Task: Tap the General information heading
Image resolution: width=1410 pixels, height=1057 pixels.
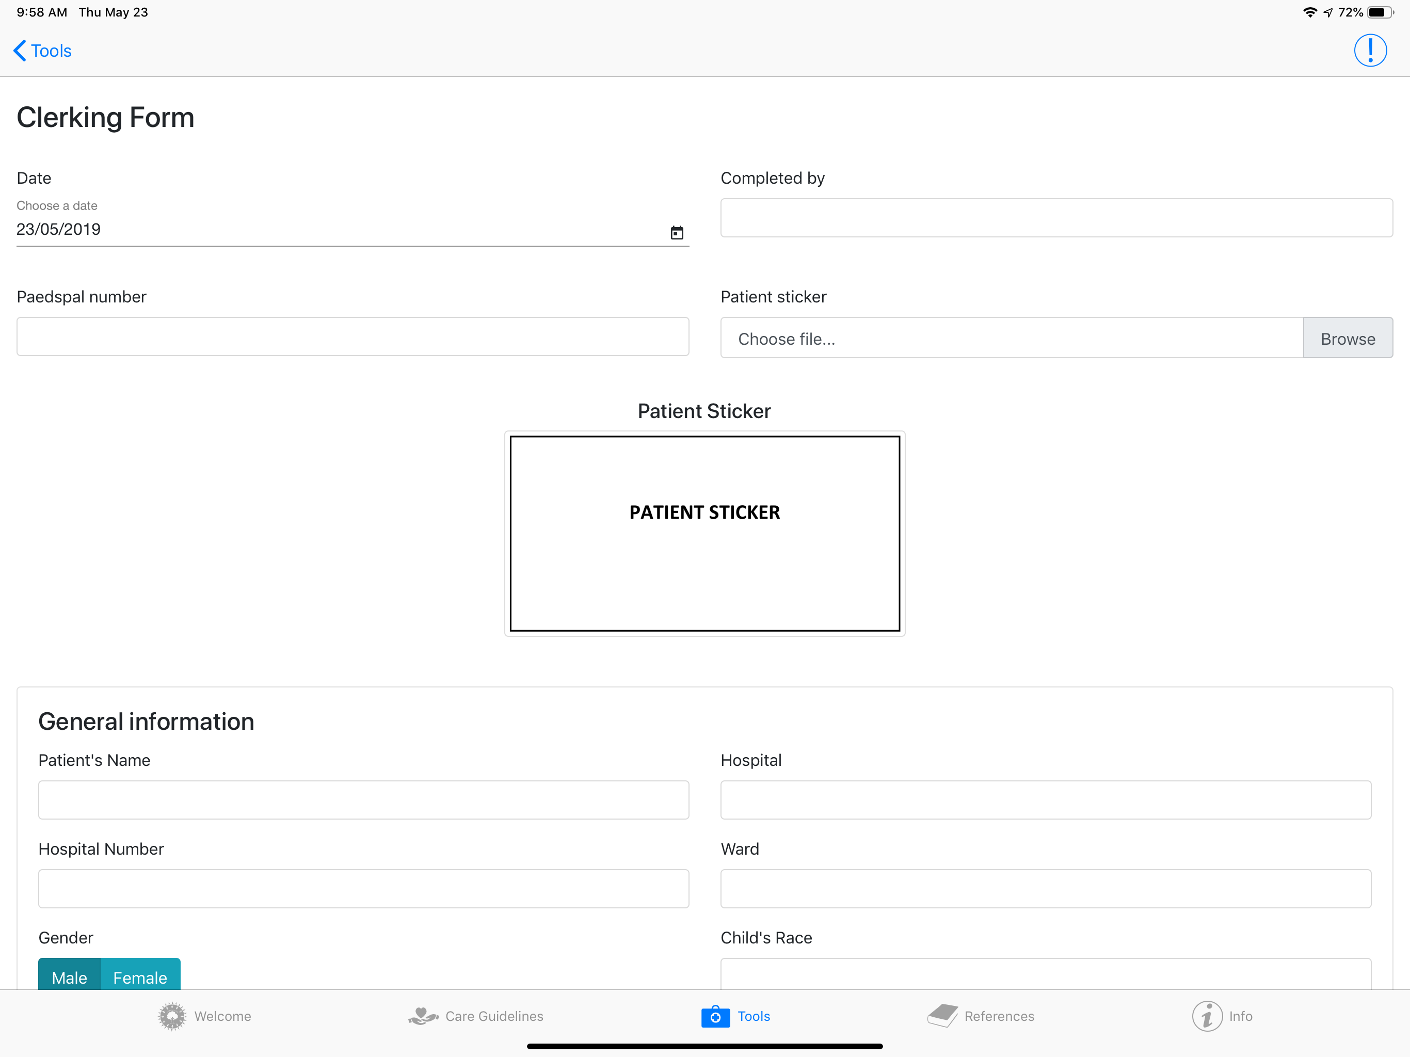Action: 146,722
